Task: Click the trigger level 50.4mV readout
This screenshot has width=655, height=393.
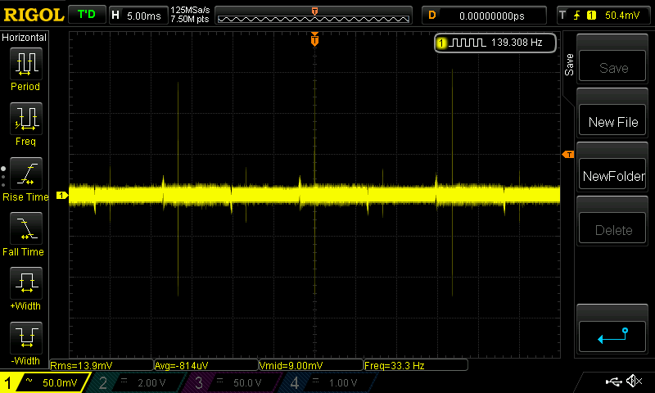Action: click(622, 16)
